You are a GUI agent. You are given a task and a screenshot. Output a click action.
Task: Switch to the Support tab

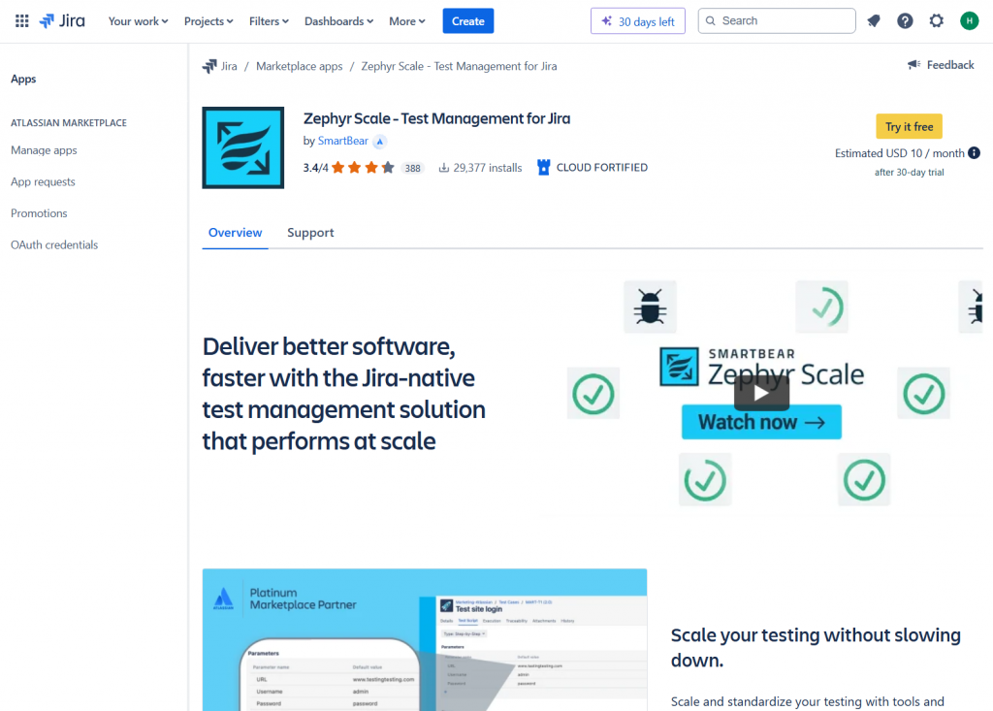click(310, 233)
